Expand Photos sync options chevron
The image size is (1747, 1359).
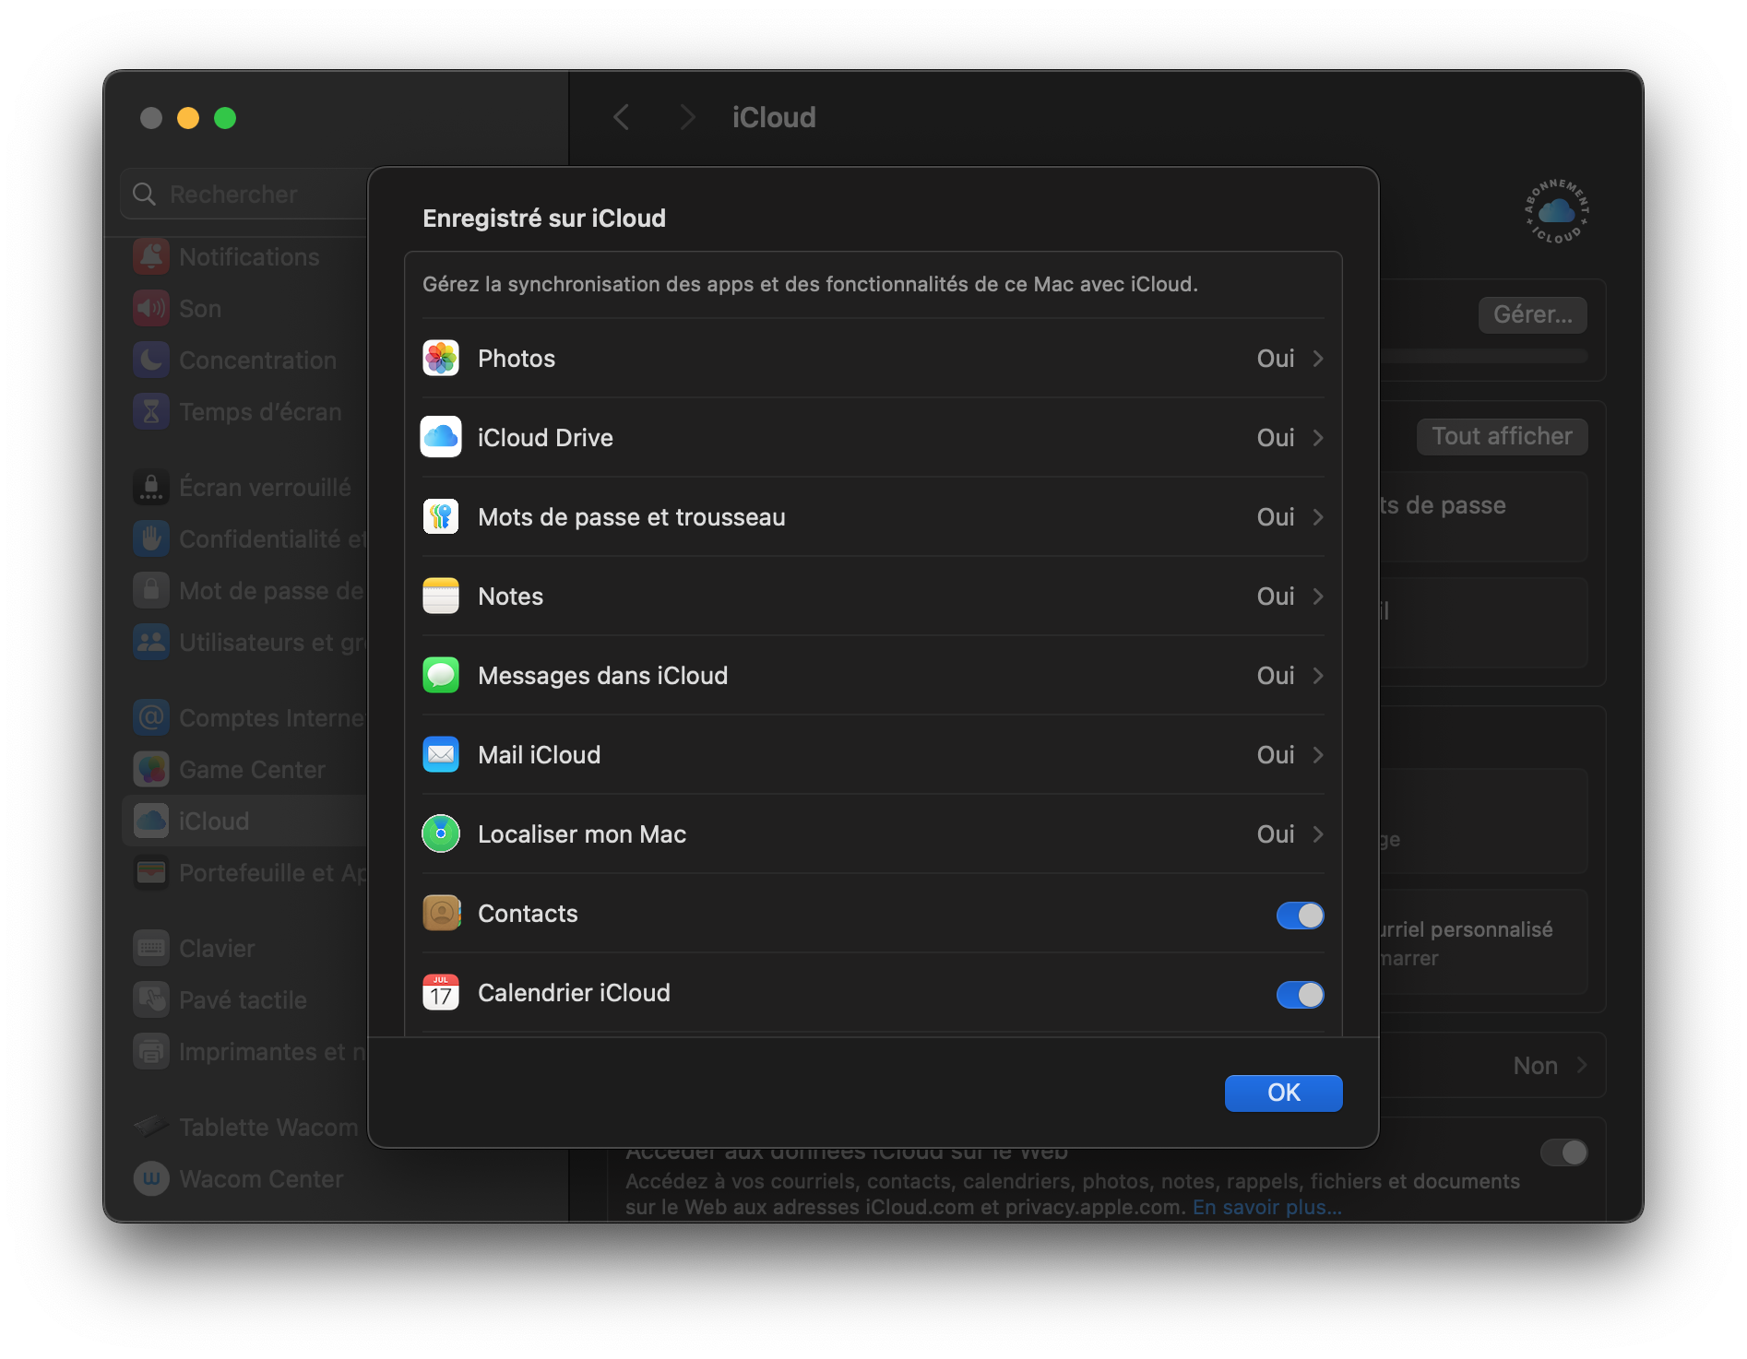coord(1318,359)
